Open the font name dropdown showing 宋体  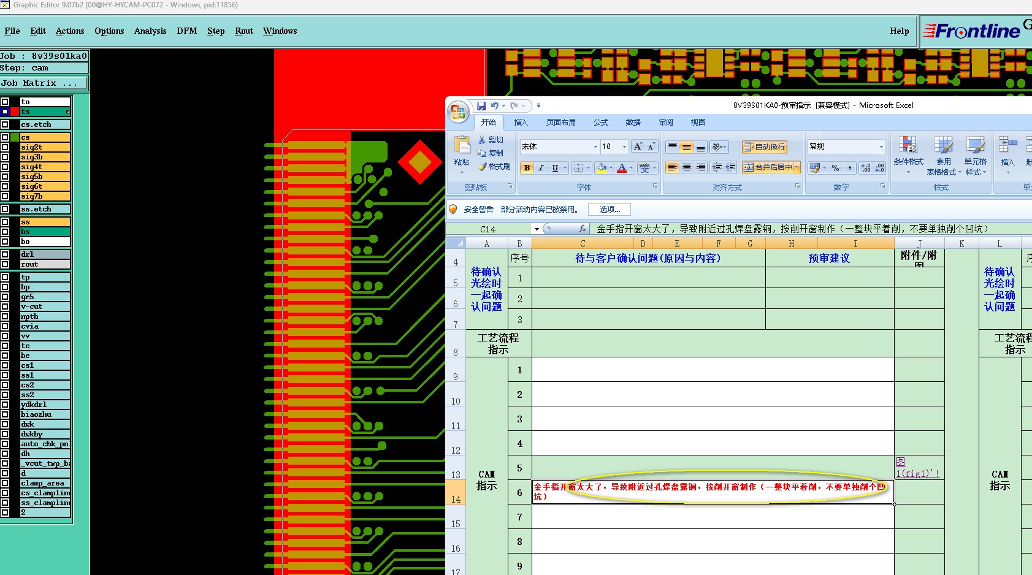tap(595, 147)
